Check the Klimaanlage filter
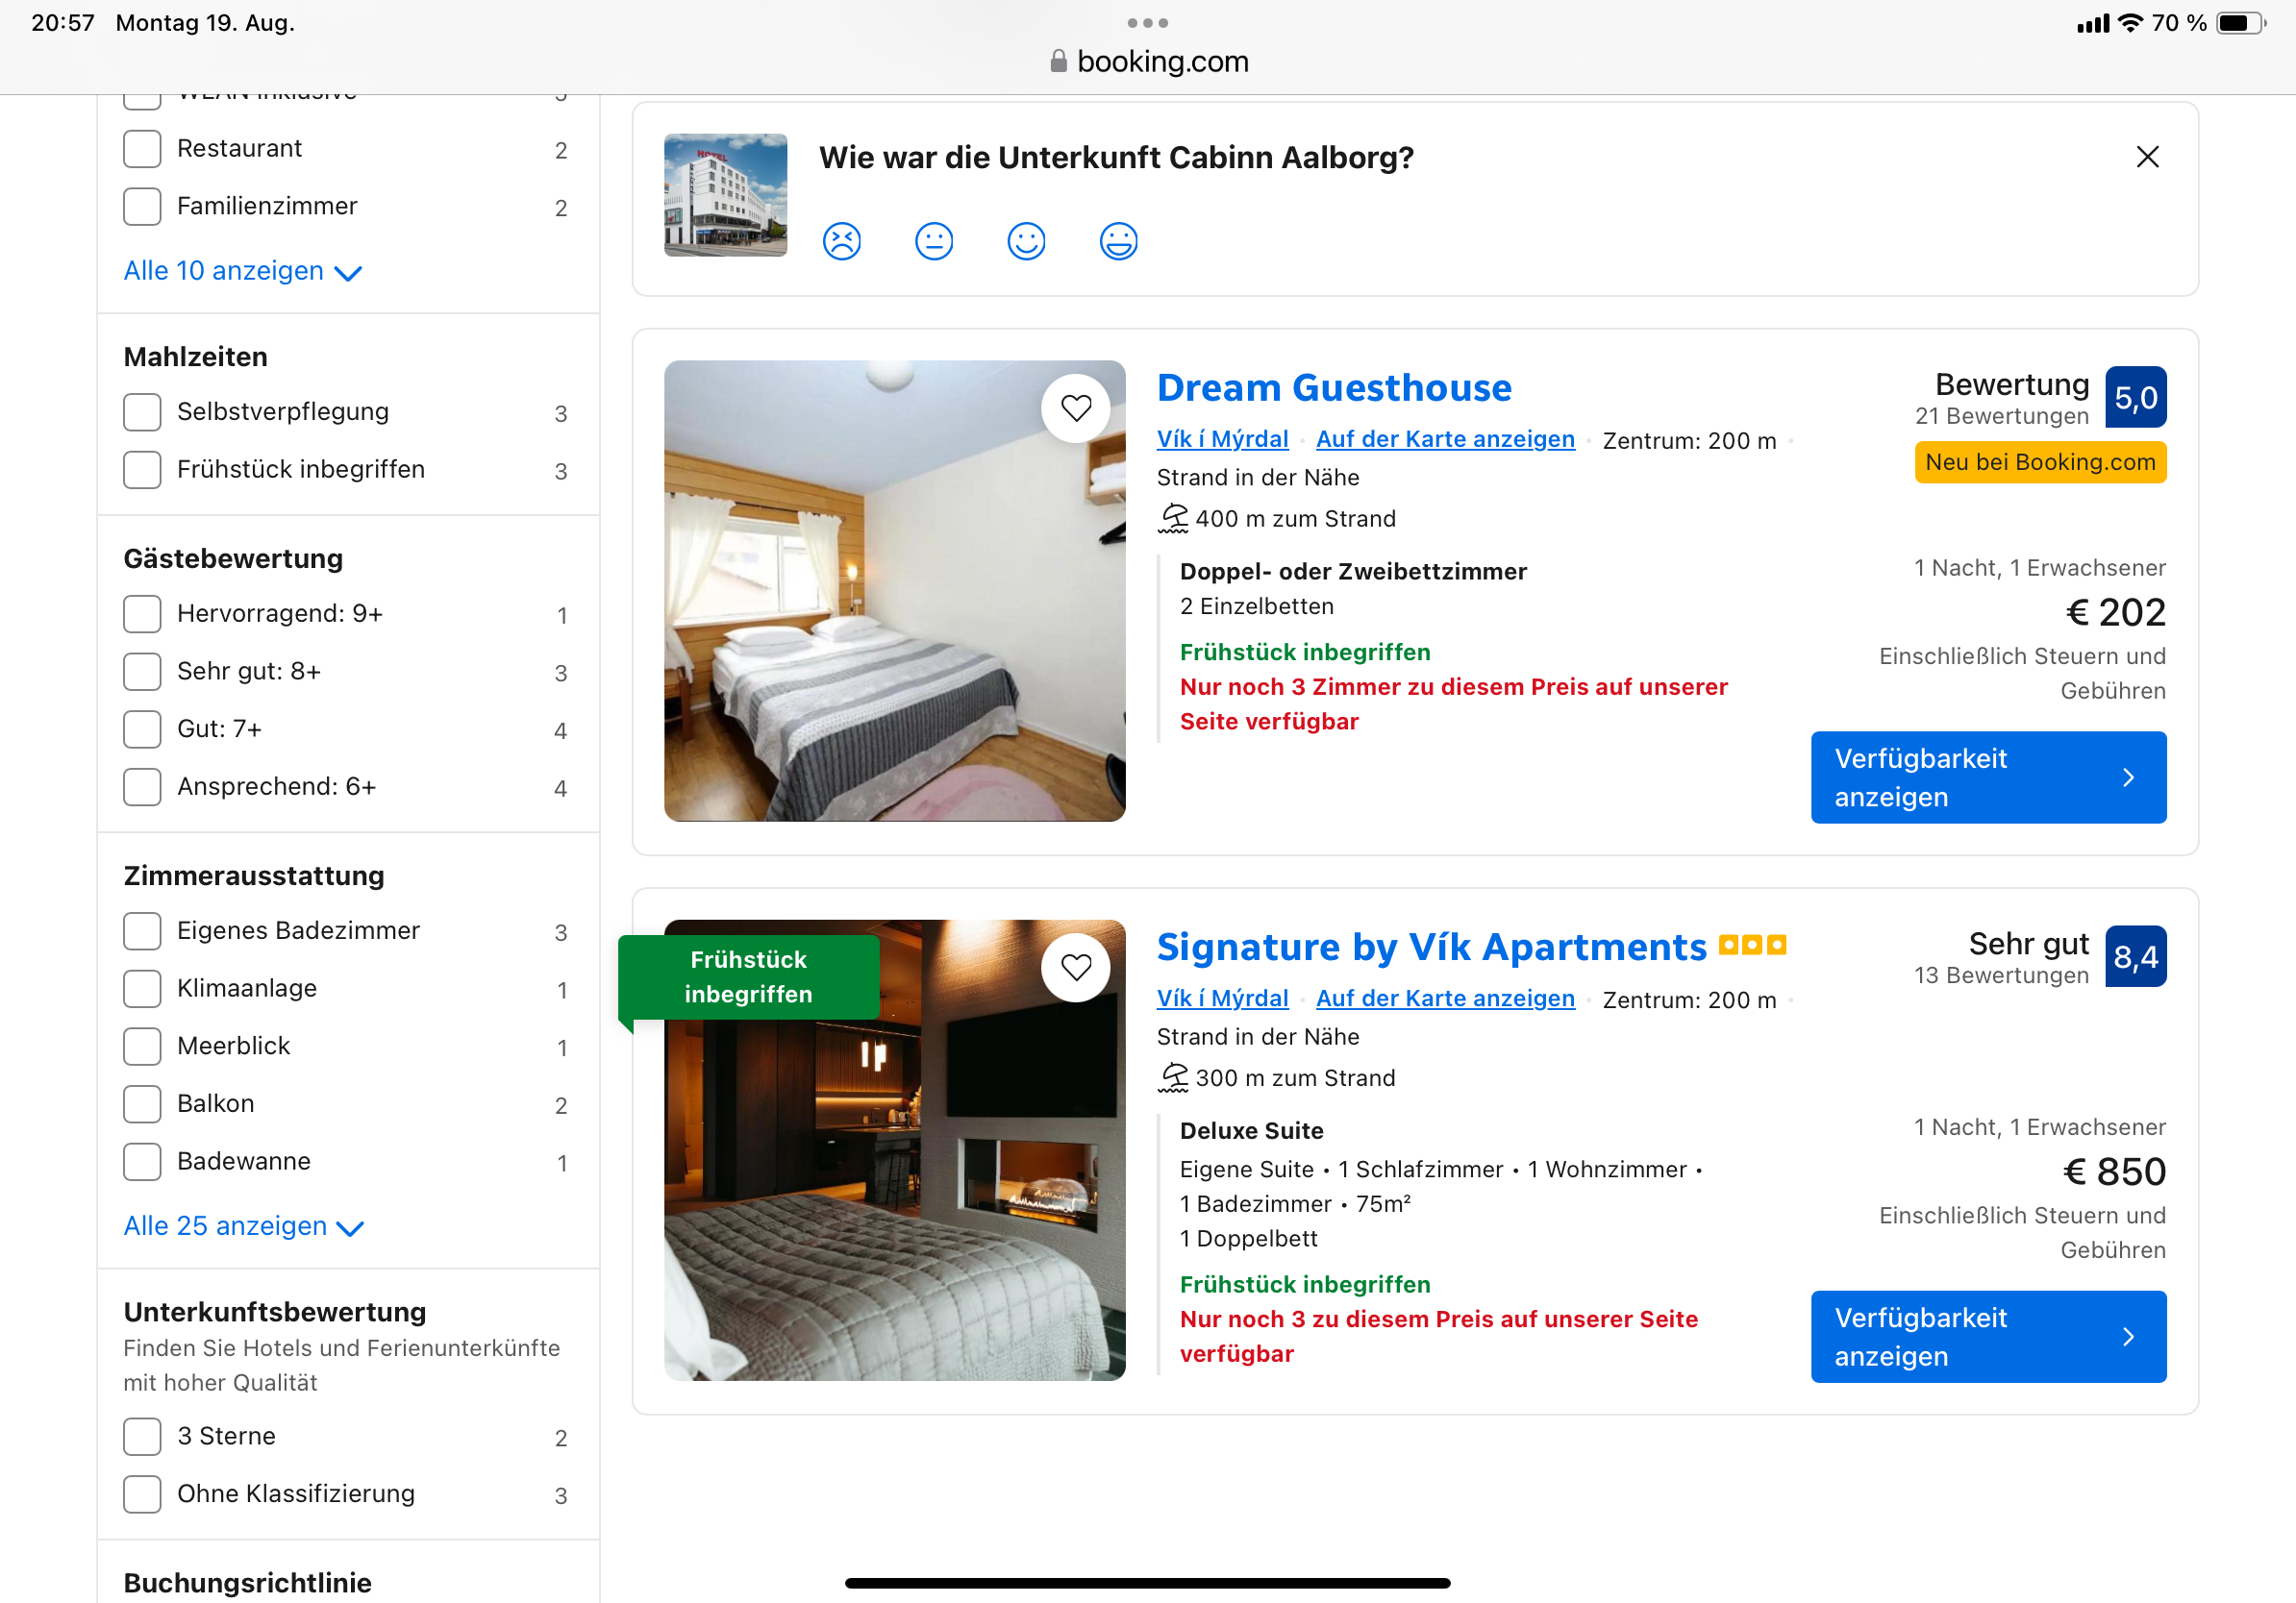 point(142,988)
